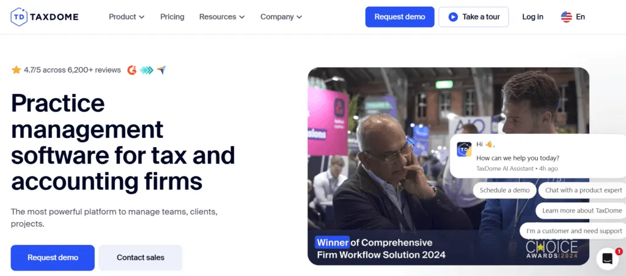Select the Schedule a demo chat option
Image resolution: width=626 pixels, height=276 pixels.
point(504,191)
